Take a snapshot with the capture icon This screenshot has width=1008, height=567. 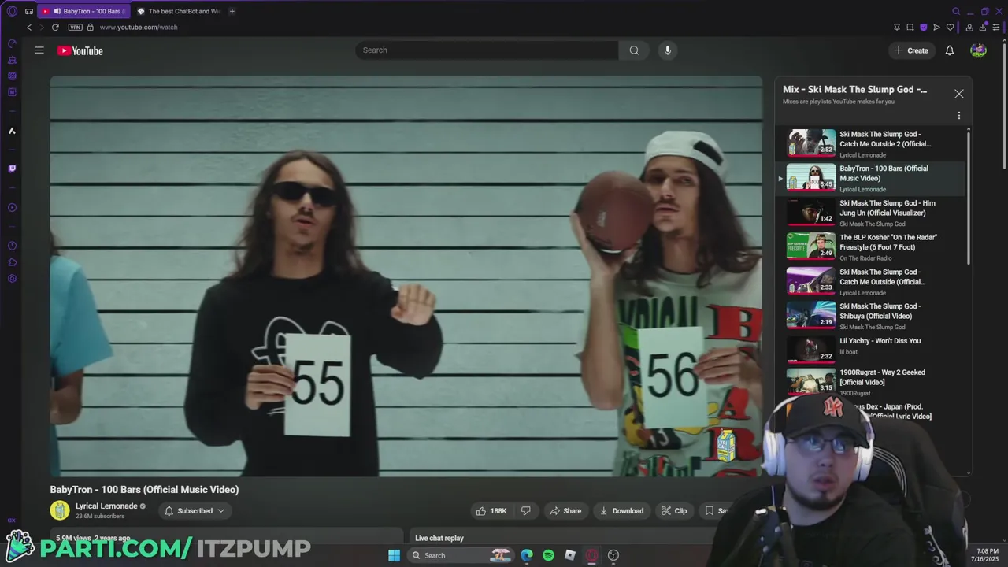(910, 27)
